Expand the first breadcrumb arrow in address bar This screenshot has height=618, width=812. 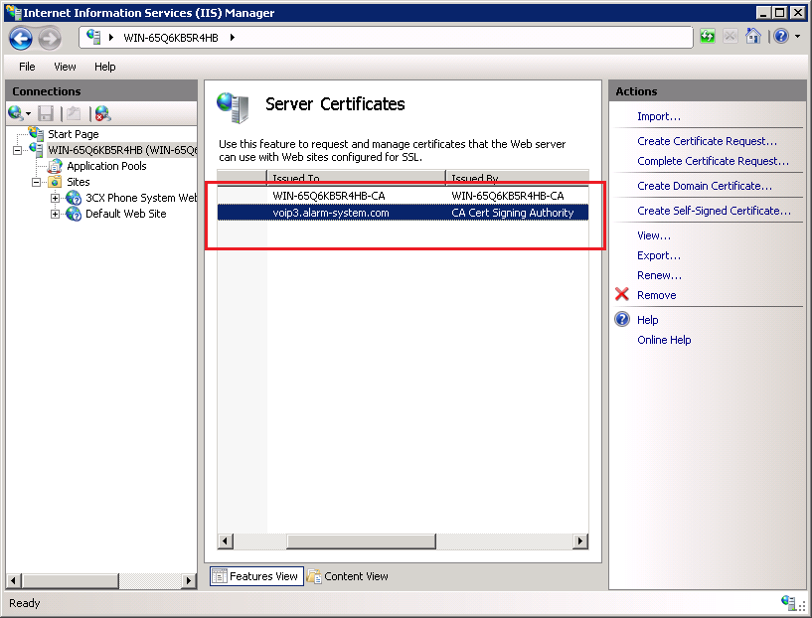(x=111, y=38)
